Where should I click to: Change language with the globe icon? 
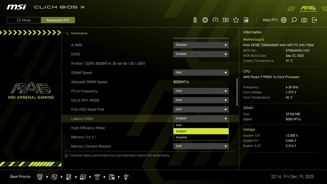[284, 20]
